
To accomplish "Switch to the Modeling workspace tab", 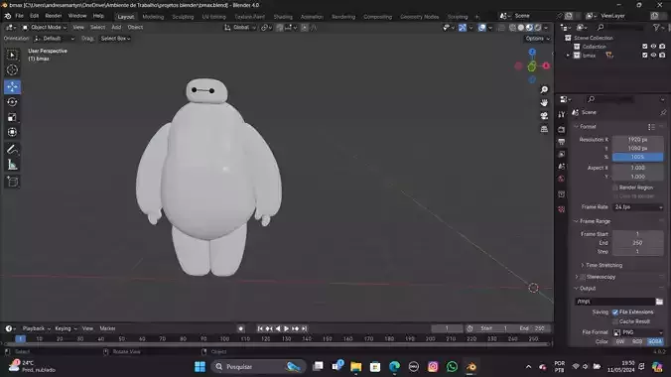I will tap(153, 17).
